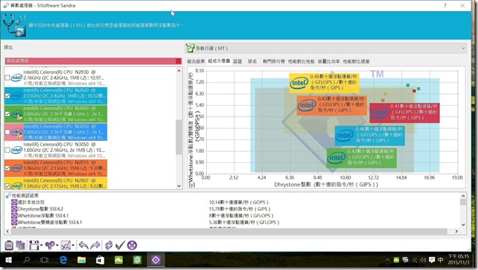Screen dimensions: 478x270
Task: Open the chart icon dropdown arrow
Action: pos(73,245)
